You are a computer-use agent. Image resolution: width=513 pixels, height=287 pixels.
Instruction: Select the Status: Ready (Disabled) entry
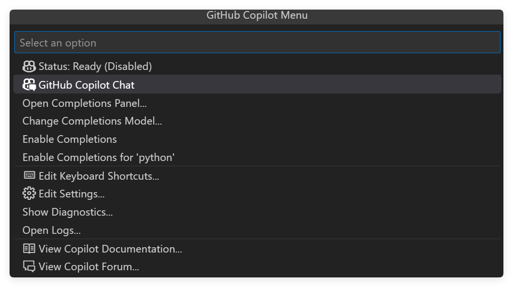click(95, 67)
